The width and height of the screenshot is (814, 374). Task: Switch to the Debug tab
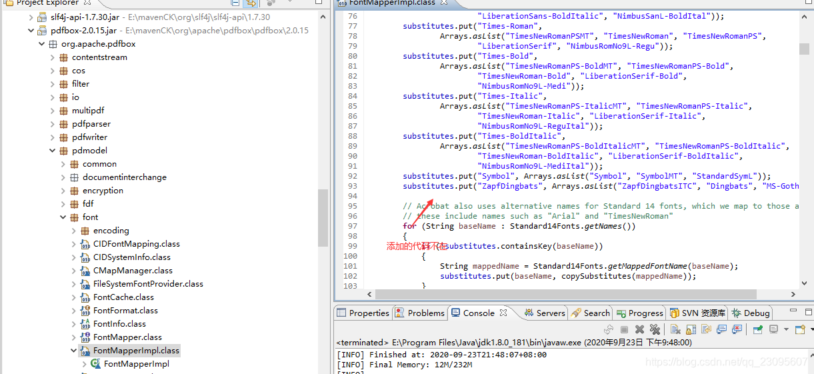(x=751, y=313)
